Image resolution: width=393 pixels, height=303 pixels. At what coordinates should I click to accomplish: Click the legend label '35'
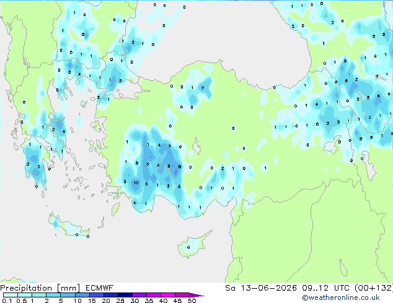149,301
